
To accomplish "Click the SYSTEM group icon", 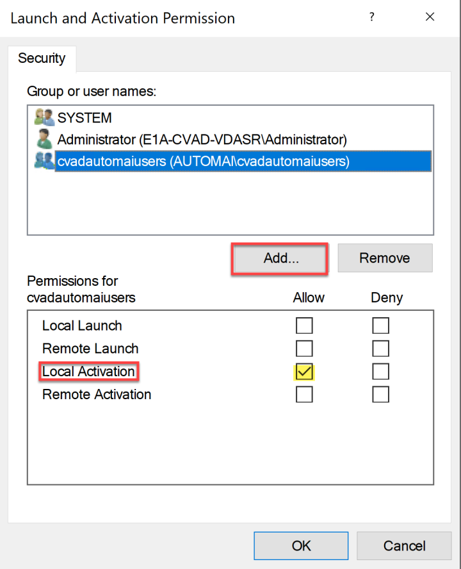I will [x=44, y=117].
